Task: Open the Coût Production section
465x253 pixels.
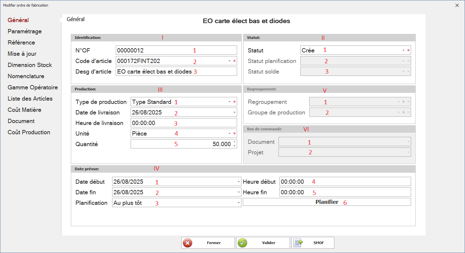Action: pyautogui.click(x=29, y=132)
